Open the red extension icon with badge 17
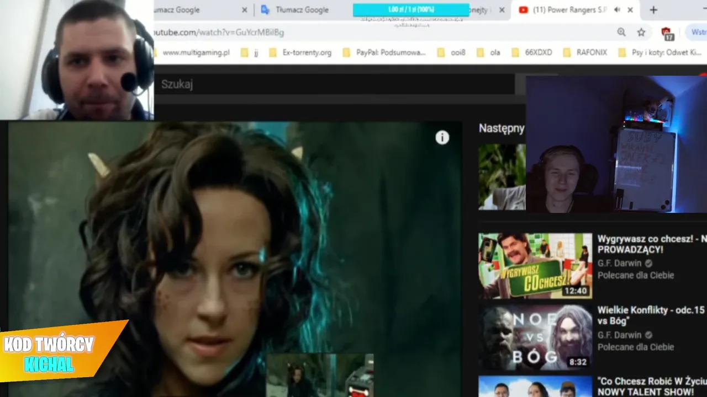The height and width of the screenshot is (397, 707). [667, 33]
